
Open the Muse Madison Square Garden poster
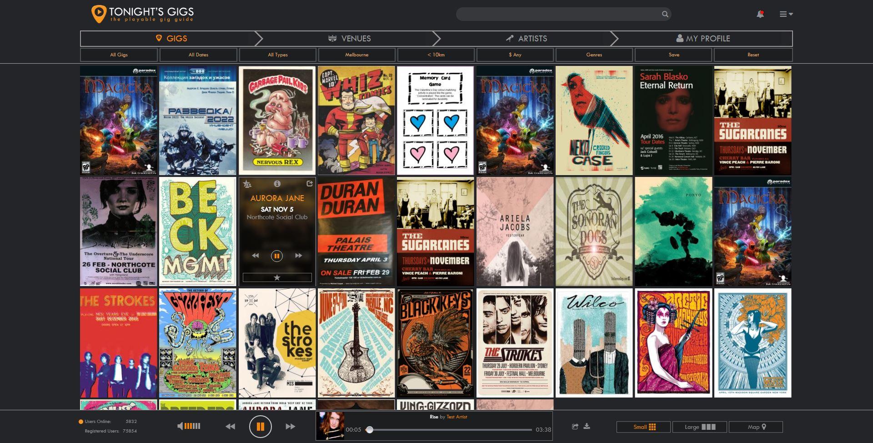pyautogui.click(x=753, y=343)
